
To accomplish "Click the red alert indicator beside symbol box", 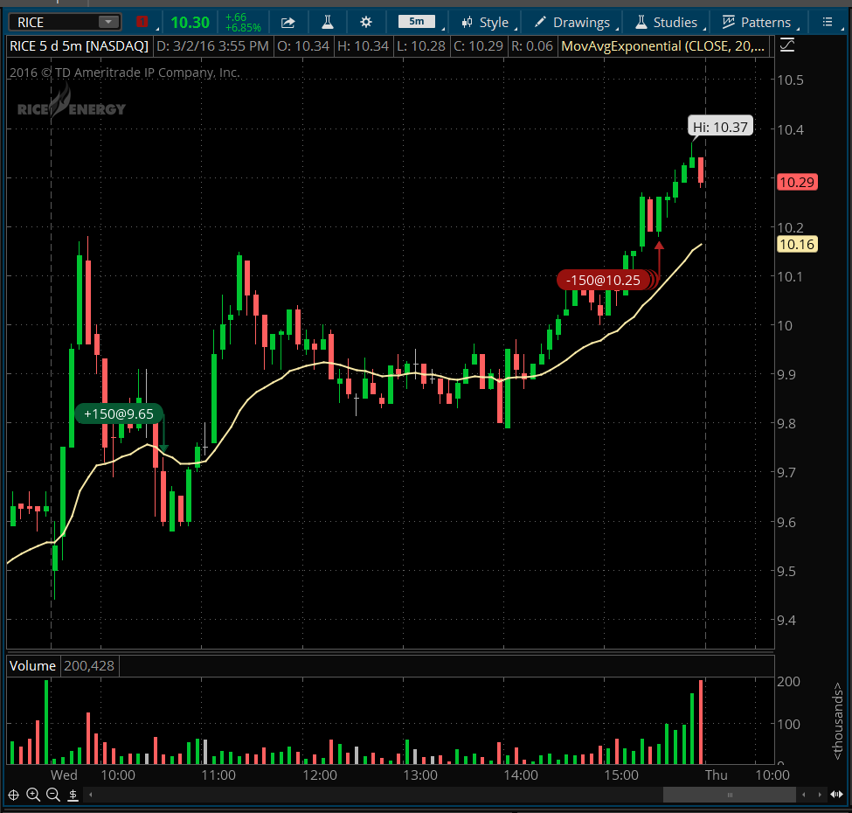I will tap(142, 22).
